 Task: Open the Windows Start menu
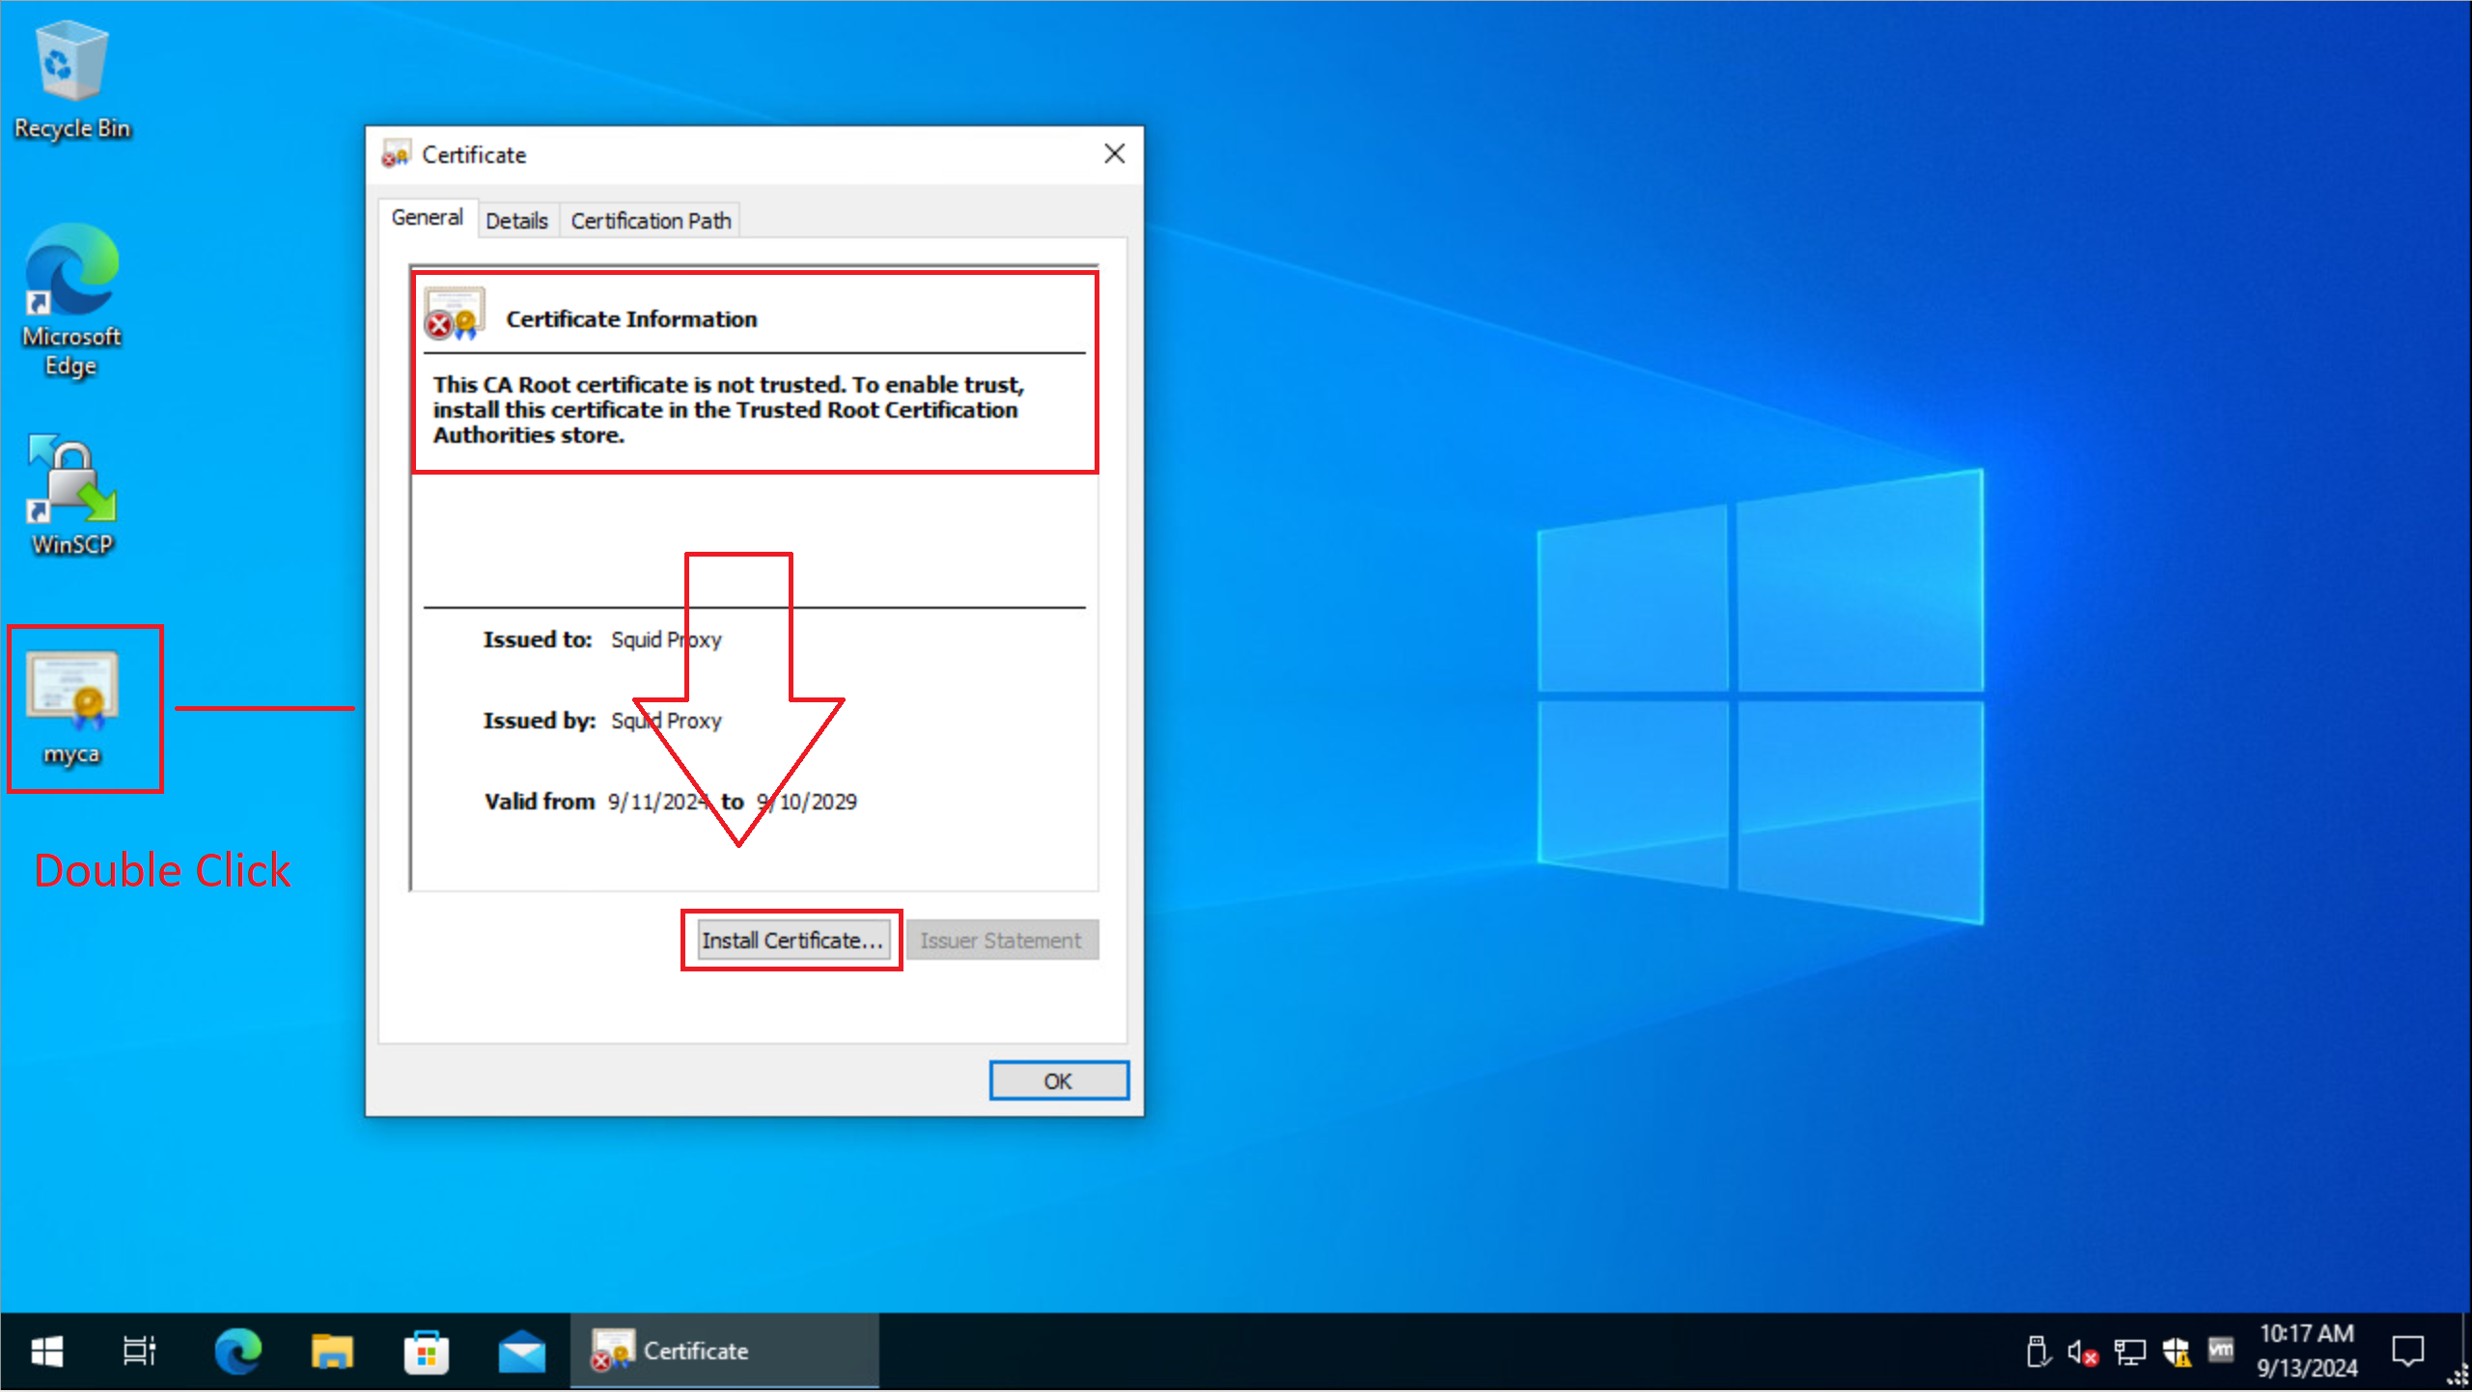[46, 1351]
